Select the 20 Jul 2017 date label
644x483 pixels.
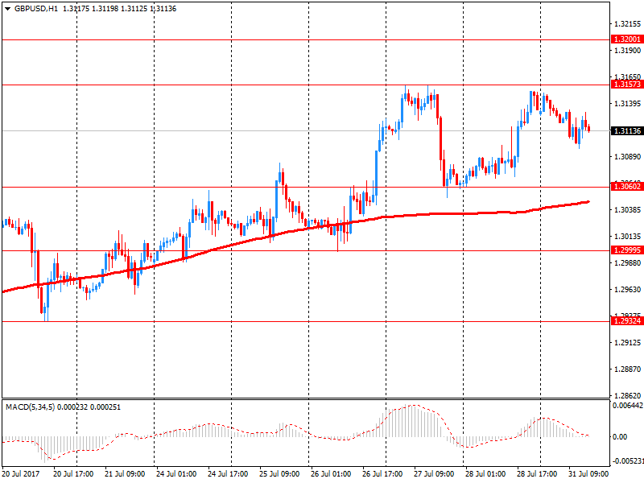coord(21,474)
